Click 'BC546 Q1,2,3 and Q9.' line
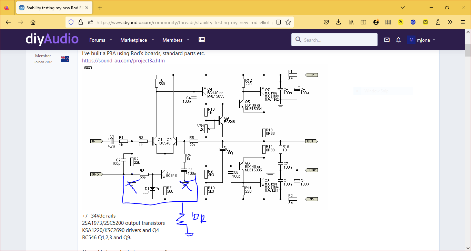 pyautogui.click(x=107, y=238)
